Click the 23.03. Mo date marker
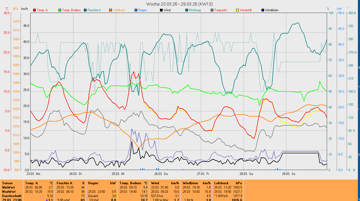 click(x=33, y=174)
